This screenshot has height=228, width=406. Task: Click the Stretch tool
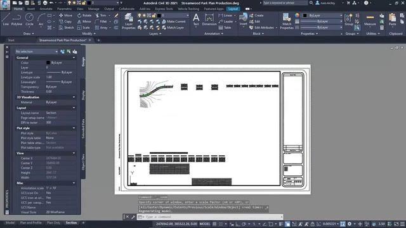point(66,28)
